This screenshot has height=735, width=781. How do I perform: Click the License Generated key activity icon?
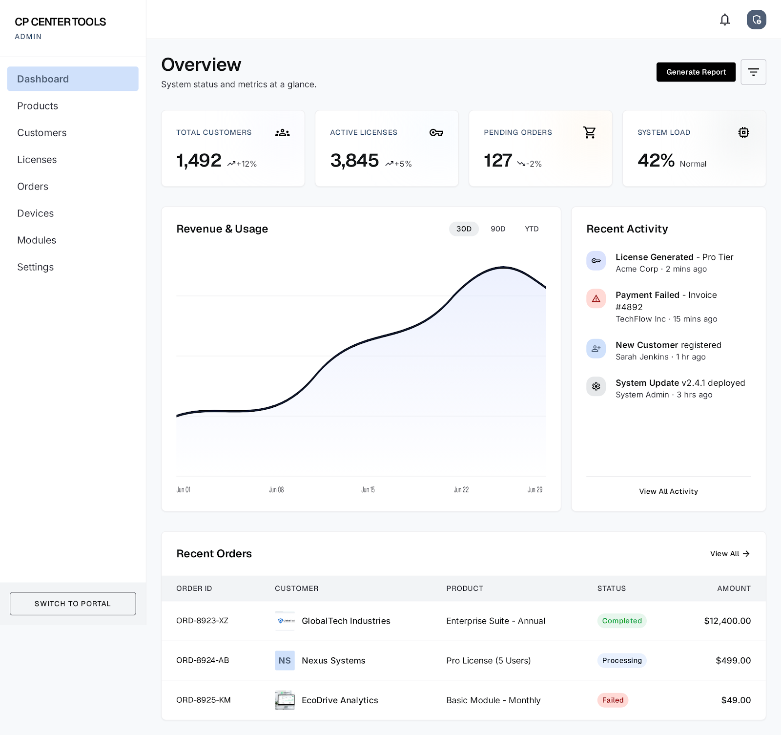tap(596, 261)
